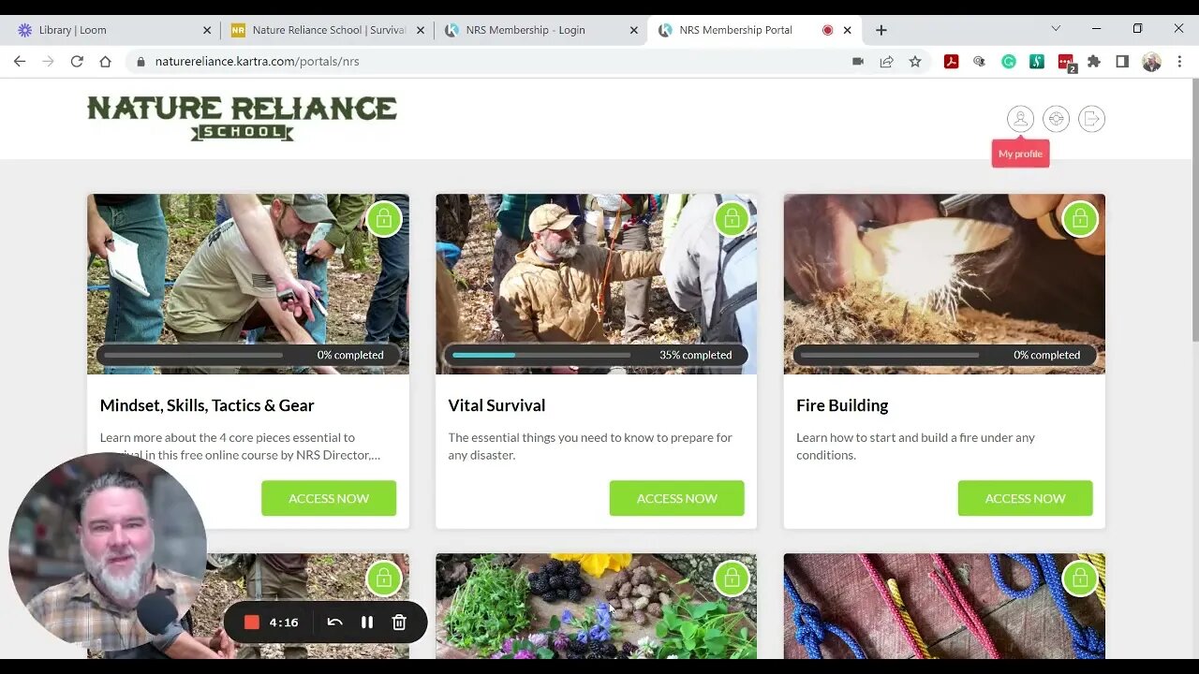The height and width of the screenshot is (674, 1199).
Task: Delete the Loom recording with the trash icon
Action: coord(399,623)
